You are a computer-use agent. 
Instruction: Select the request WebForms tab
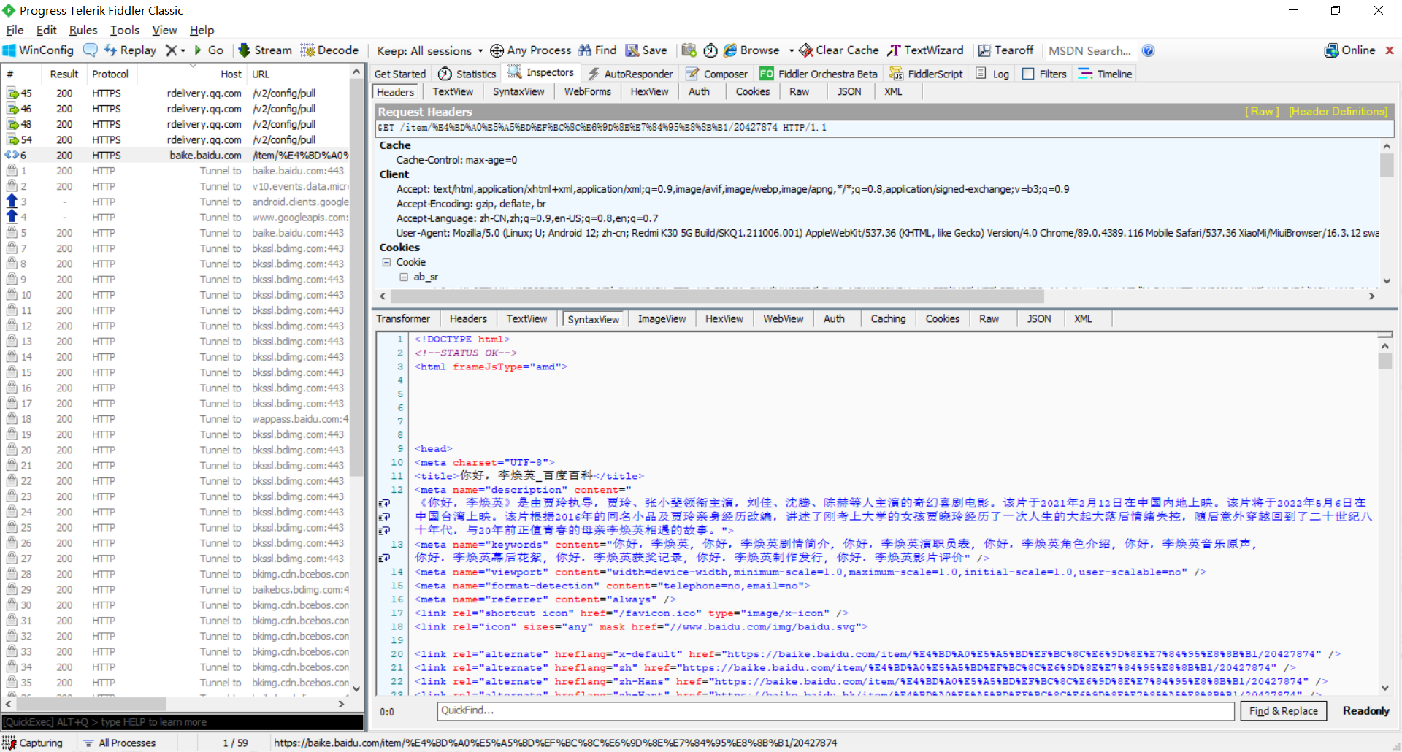pos(587,91)
